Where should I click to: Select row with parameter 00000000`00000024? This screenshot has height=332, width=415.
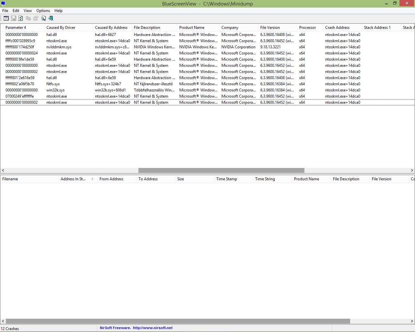[x=207, y=53]
